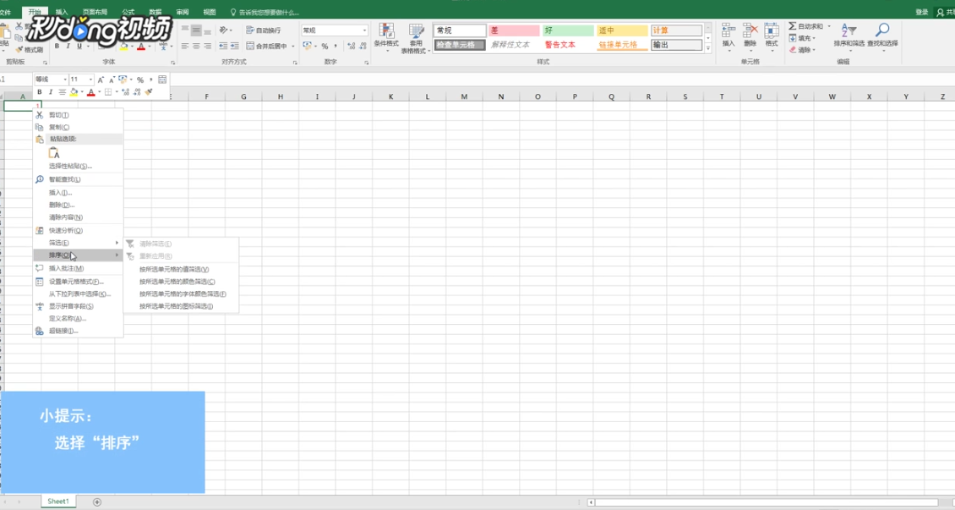Toggle middle vertical alignment in the ribbon
The image size is (955, 510).
[196, 30]
